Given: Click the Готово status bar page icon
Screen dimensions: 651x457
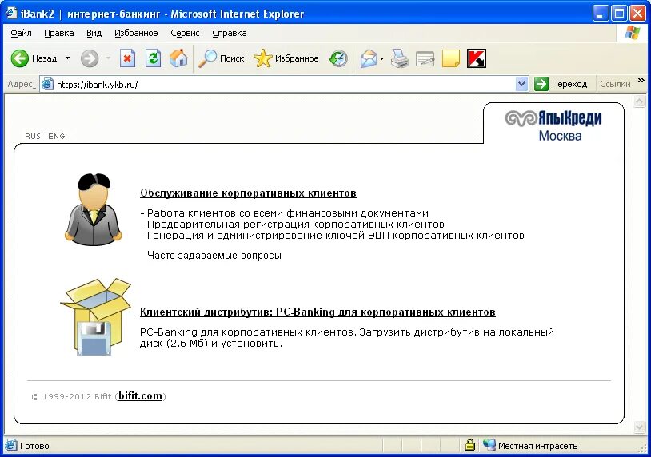Looking at the screenshot, I should click(x=11, y=445).
